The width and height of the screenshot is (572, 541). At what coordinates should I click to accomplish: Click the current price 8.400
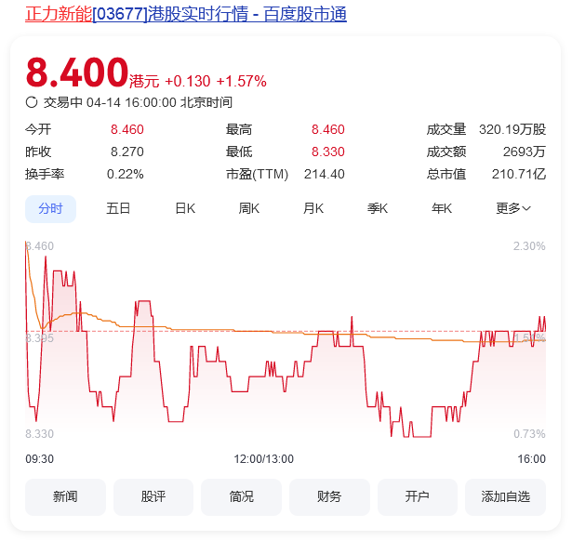77,73
